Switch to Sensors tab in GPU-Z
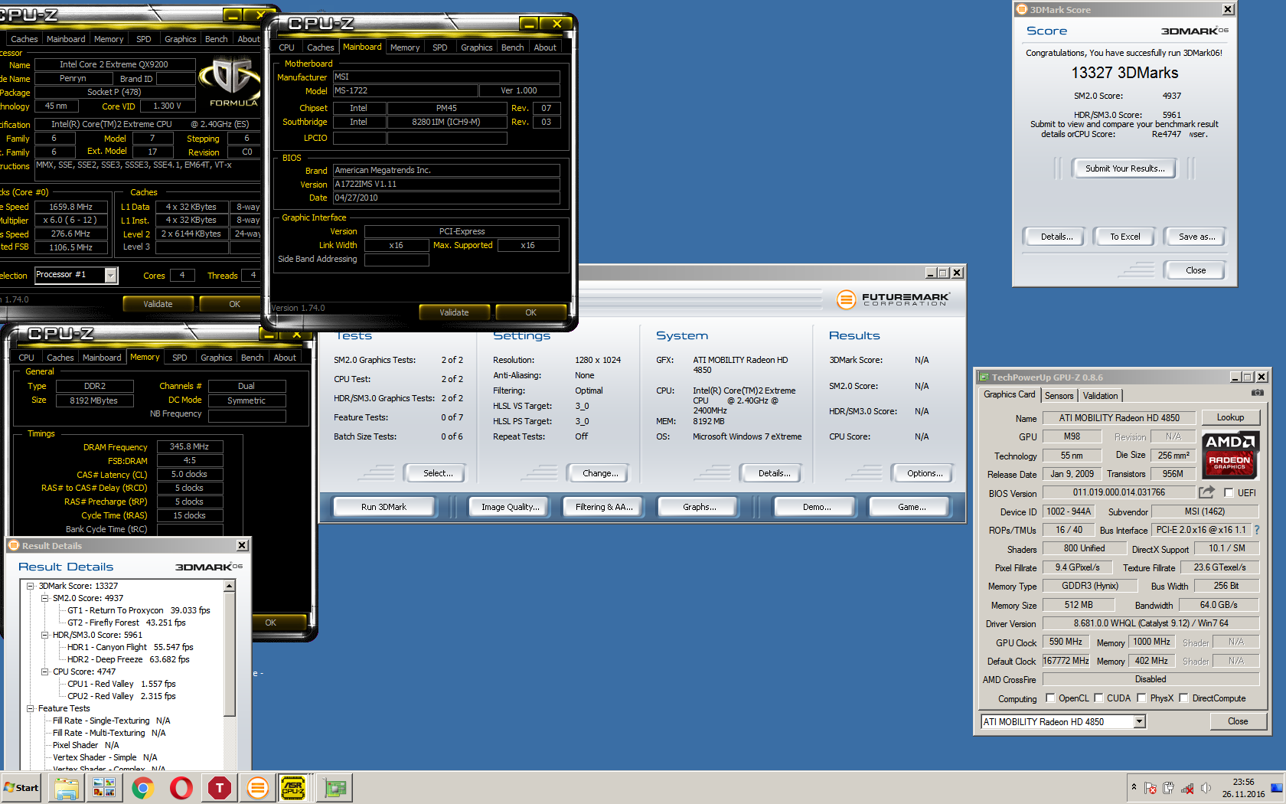 tap(1059, 396)
